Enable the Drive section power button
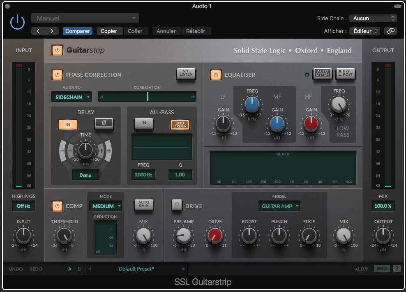Image resolution: width=406 pixels, height=292 pixels. 177,205
